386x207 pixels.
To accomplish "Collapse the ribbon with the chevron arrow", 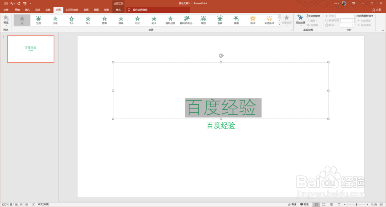I will tap(383, 30).
